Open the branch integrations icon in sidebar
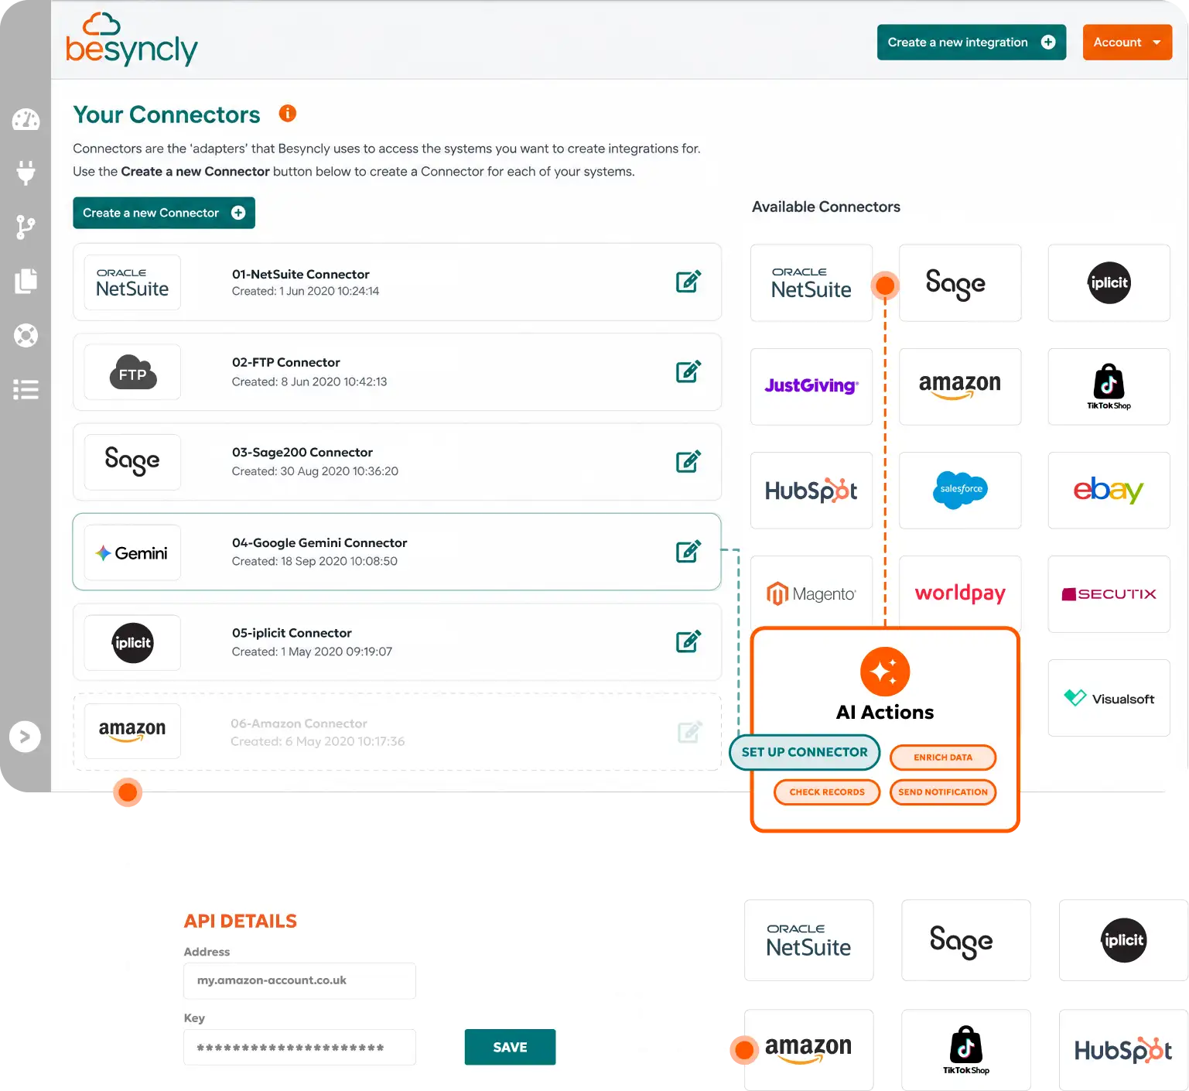Viewport: 1189px width, 1091px height. [26, 227]
